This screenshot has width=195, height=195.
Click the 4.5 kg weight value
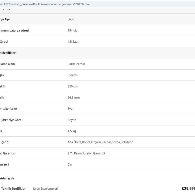(72, 131)
